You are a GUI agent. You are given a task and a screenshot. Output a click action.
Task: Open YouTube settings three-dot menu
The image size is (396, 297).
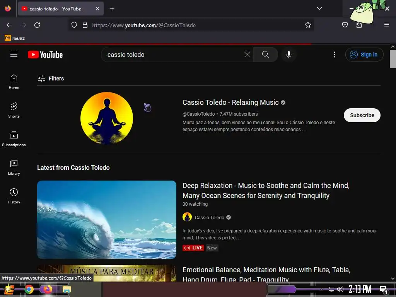click(335, 55)
